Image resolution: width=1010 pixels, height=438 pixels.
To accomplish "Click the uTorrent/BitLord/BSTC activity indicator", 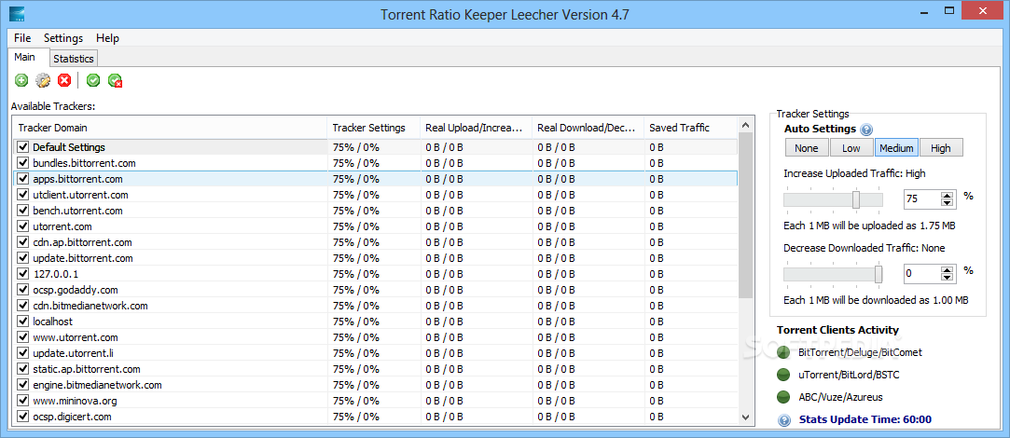I will pos(783,375).
